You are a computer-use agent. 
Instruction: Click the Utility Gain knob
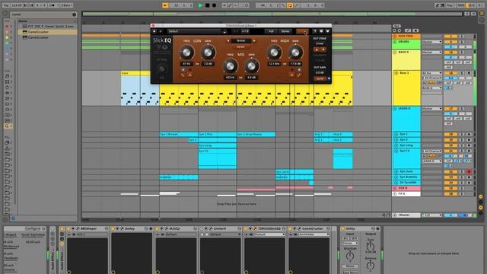pos(371,247)
